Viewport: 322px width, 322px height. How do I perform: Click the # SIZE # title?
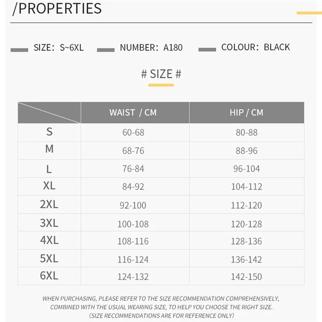pyautogui.click(x=161, y=74)
